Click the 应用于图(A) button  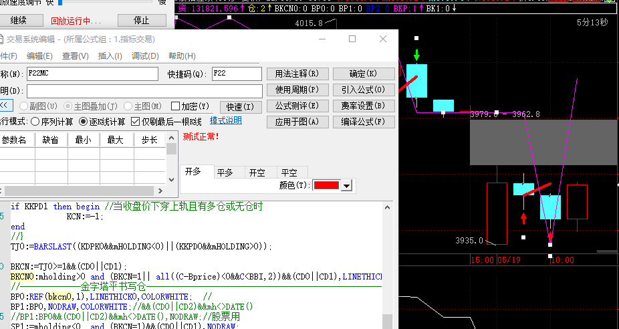(x=297, y=122)
